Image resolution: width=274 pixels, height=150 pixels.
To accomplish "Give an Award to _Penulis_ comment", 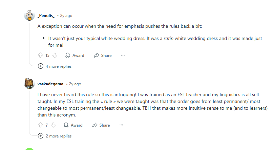I will 75,55.
